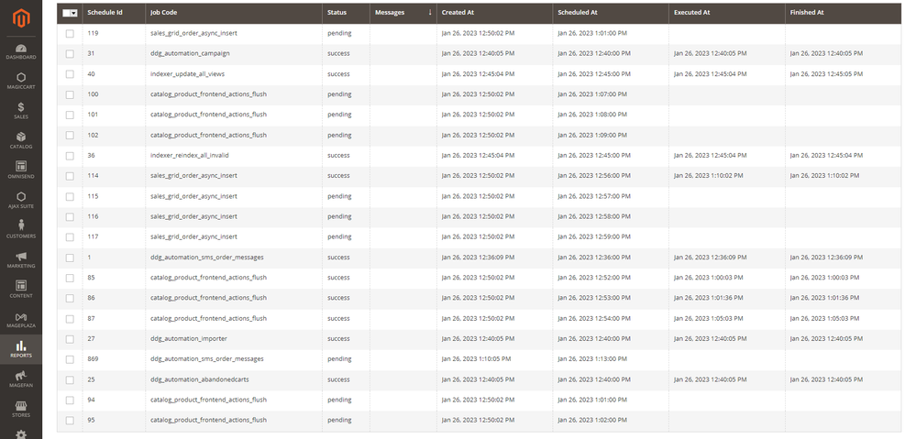Viewport: 916px width, 439px height.
Task: Click ddg_automation_sms_order_messages in row 869
Action: 207,358
